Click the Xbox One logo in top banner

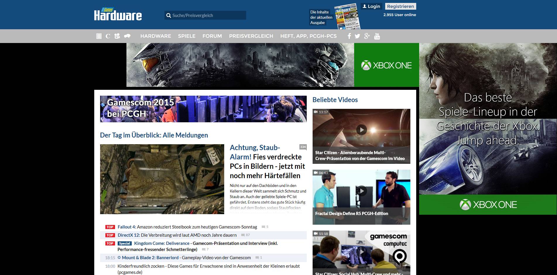tap(386, 65)
